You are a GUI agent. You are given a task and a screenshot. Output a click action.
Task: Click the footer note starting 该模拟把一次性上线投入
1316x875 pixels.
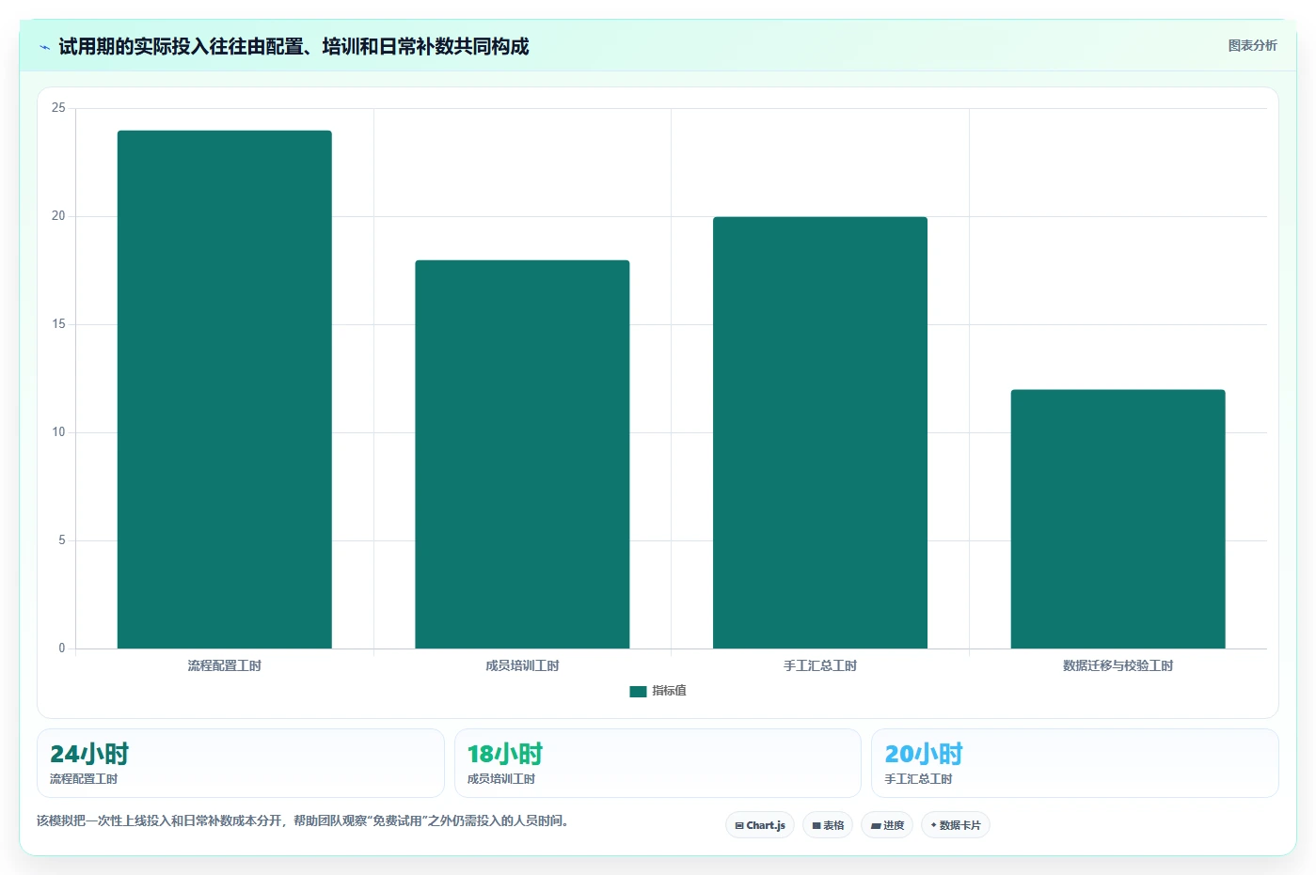[303, 820]
